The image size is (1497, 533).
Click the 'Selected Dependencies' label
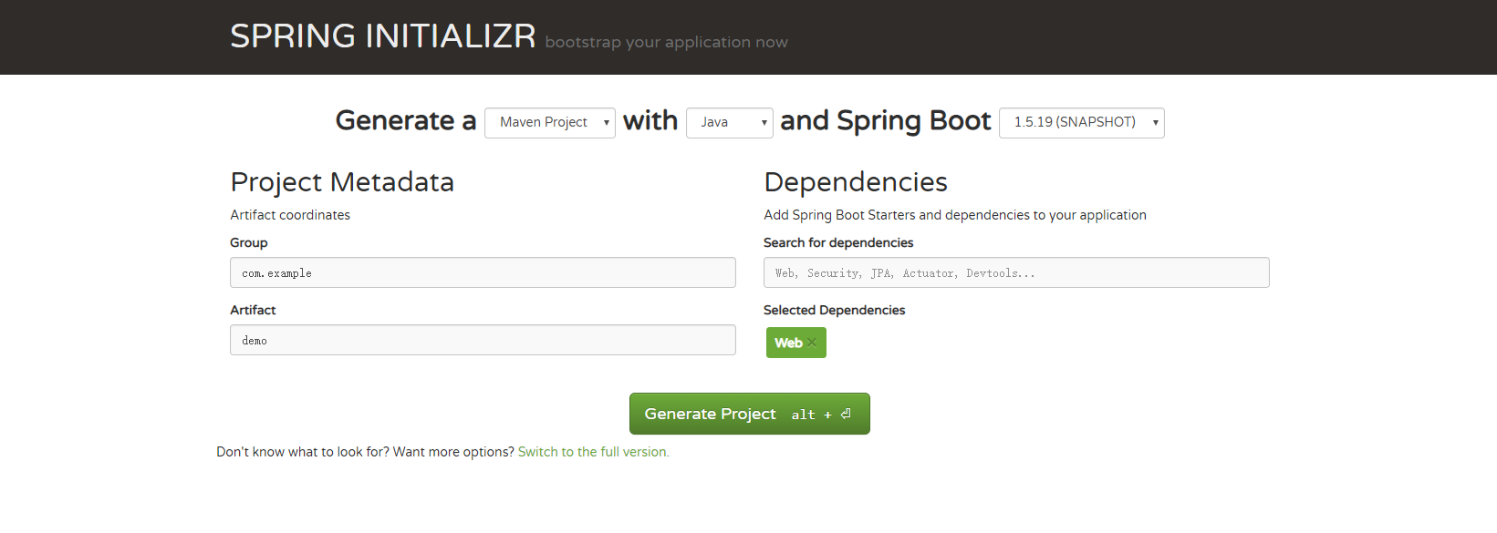835,310
